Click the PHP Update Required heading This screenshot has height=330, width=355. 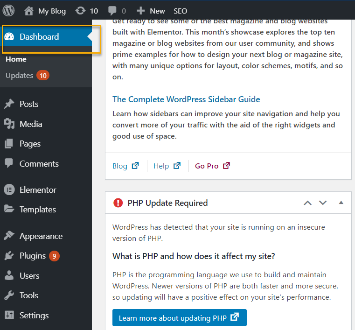point(167,203)
